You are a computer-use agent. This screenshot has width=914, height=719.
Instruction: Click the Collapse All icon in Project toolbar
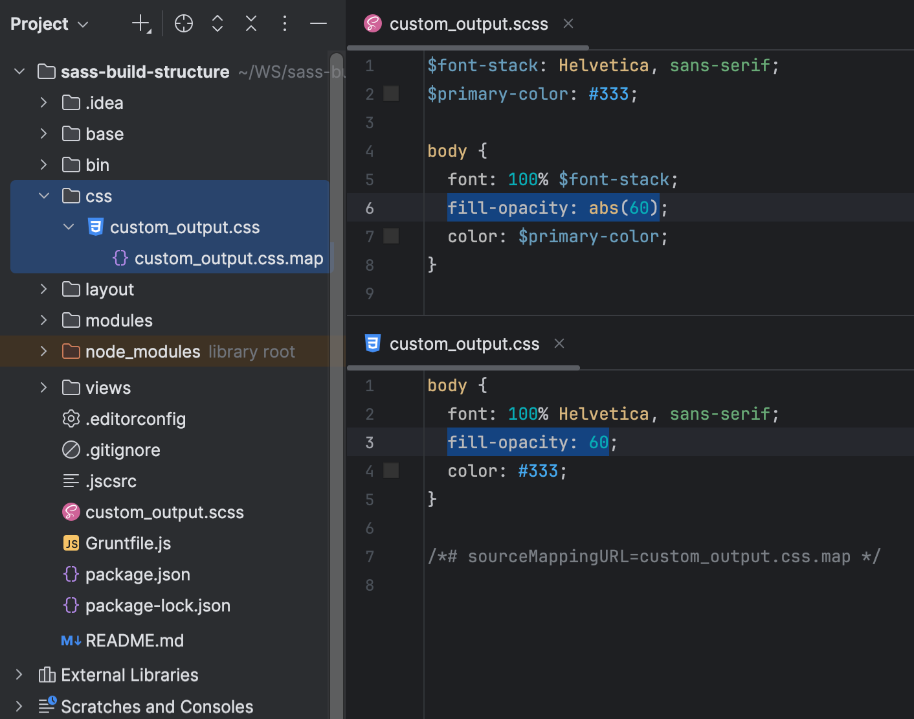[x=251, y=23]
